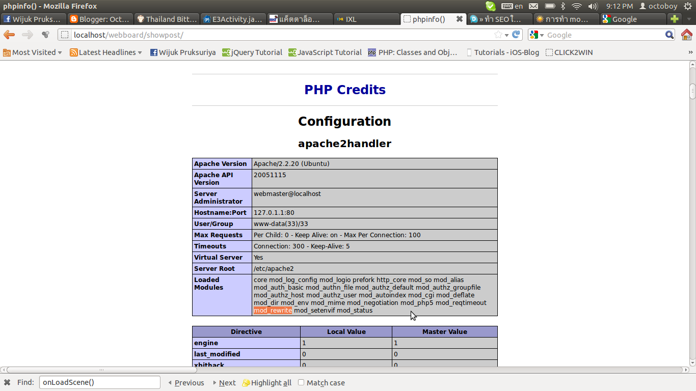Switch to the Thailand Bitt... tab
The image size is (696, 391).
167,19
